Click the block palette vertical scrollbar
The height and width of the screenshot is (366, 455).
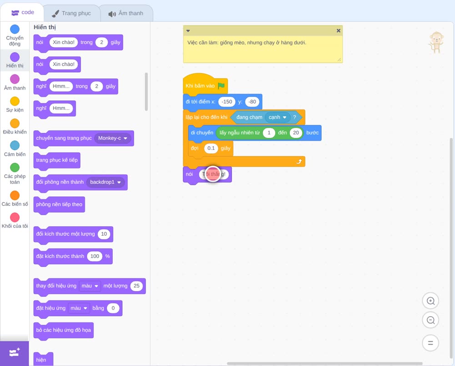click(146, 92)
